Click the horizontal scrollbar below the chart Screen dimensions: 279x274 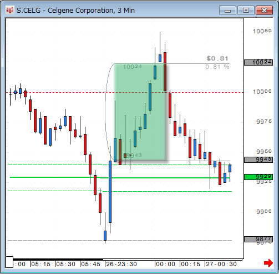click(x=128, y=260)
